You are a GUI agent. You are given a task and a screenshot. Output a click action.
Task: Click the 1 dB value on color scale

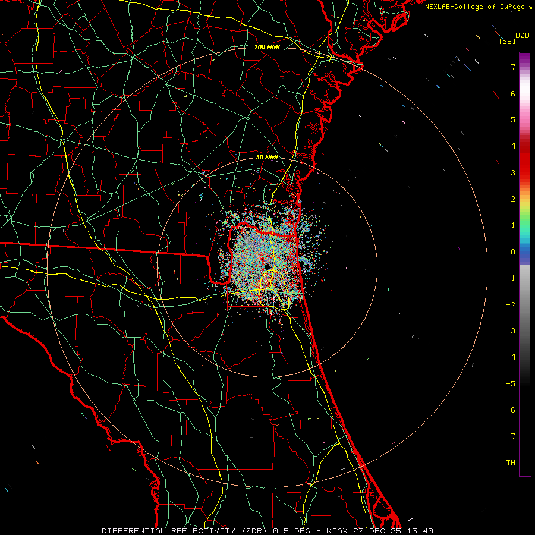tap(513, 225)
